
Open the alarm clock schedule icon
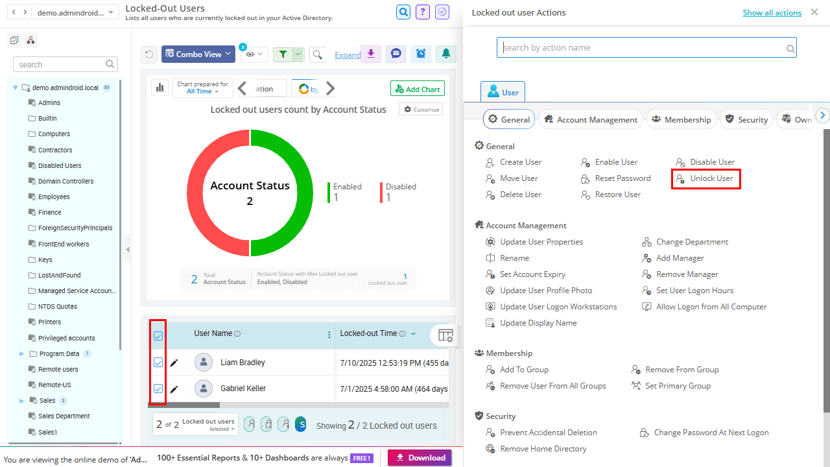pyautogui.click(x=421, y=54)
